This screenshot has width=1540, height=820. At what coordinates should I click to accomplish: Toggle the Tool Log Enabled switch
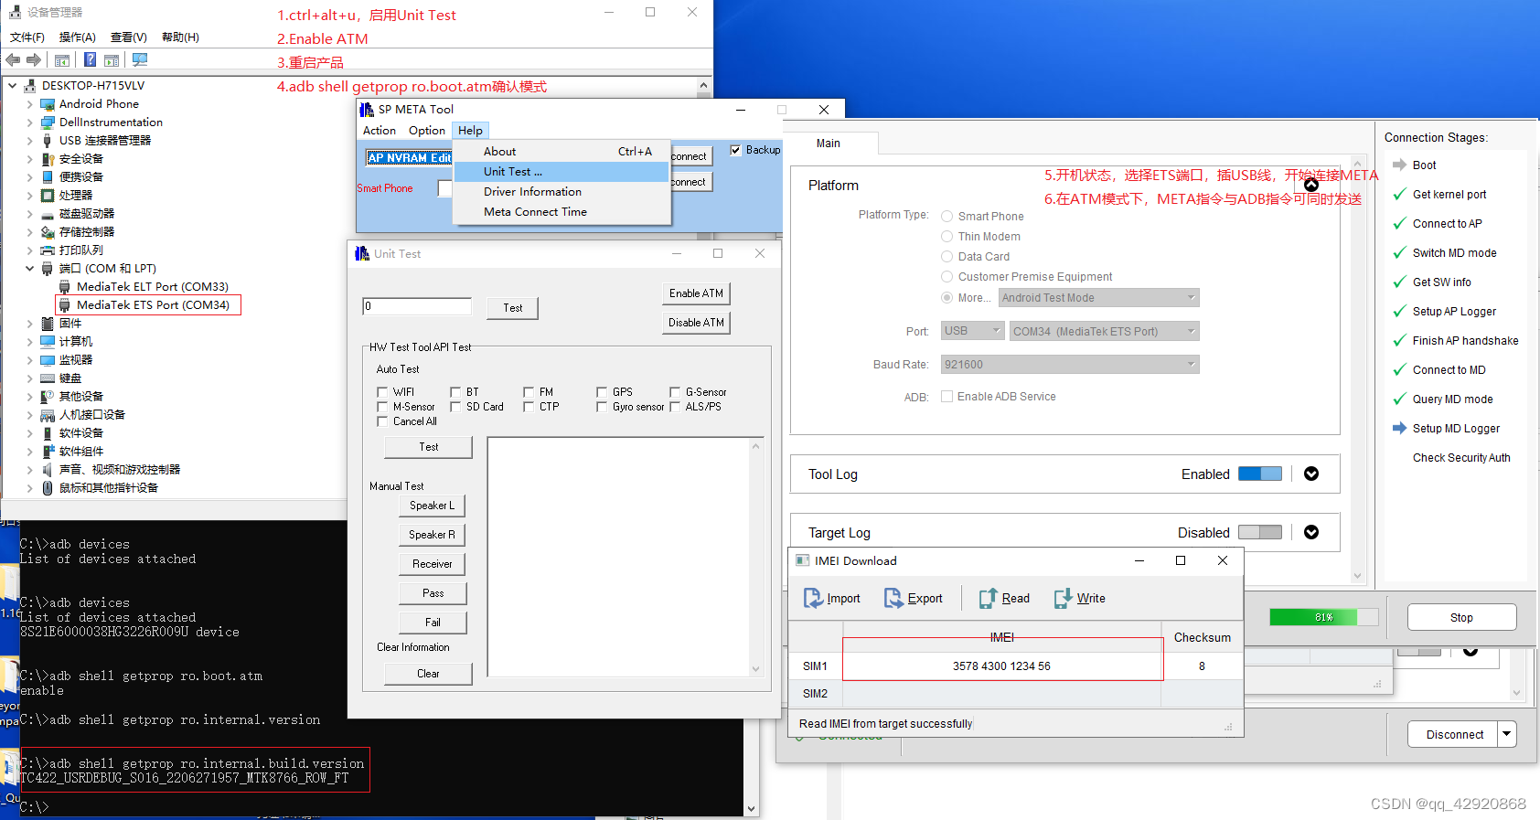click(x=1260, y=474)
